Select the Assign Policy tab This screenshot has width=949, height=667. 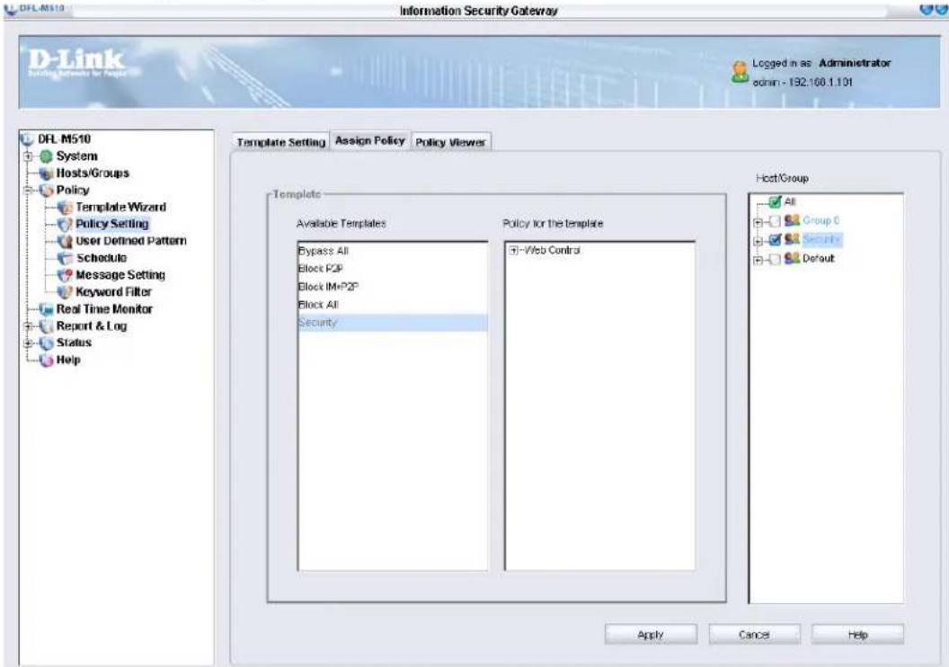pos(369,140)
